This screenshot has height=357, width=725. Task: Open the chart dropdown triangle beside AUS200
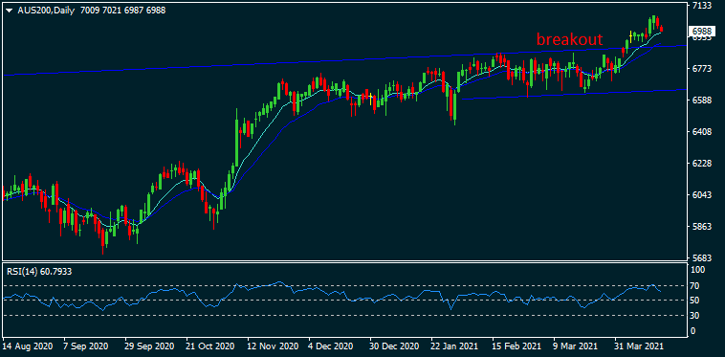coord(10,11)
